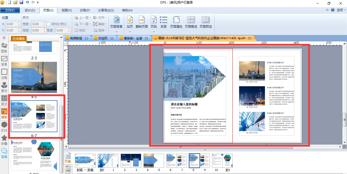Click the 文件(F) file menu button
Image resolution: width=347 pixels, height=174 pixels.
[10, 10]
